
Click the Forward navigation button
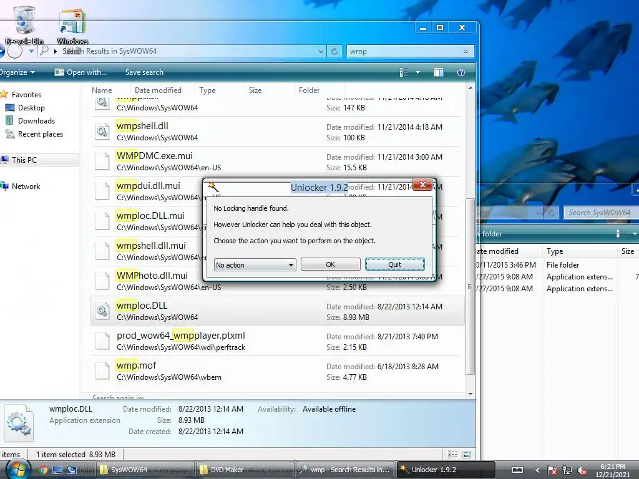[15, 51]
